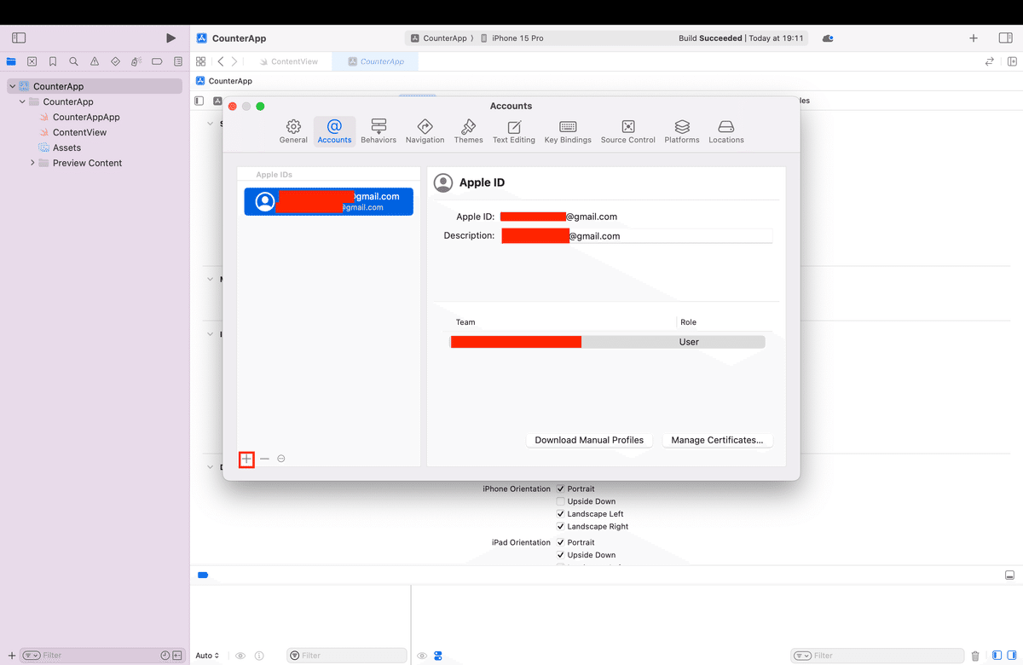Hide the navigator sidebar in Xcode toolbar
This screenshot has width=1023, height=665.
click(x=19, y=38)
